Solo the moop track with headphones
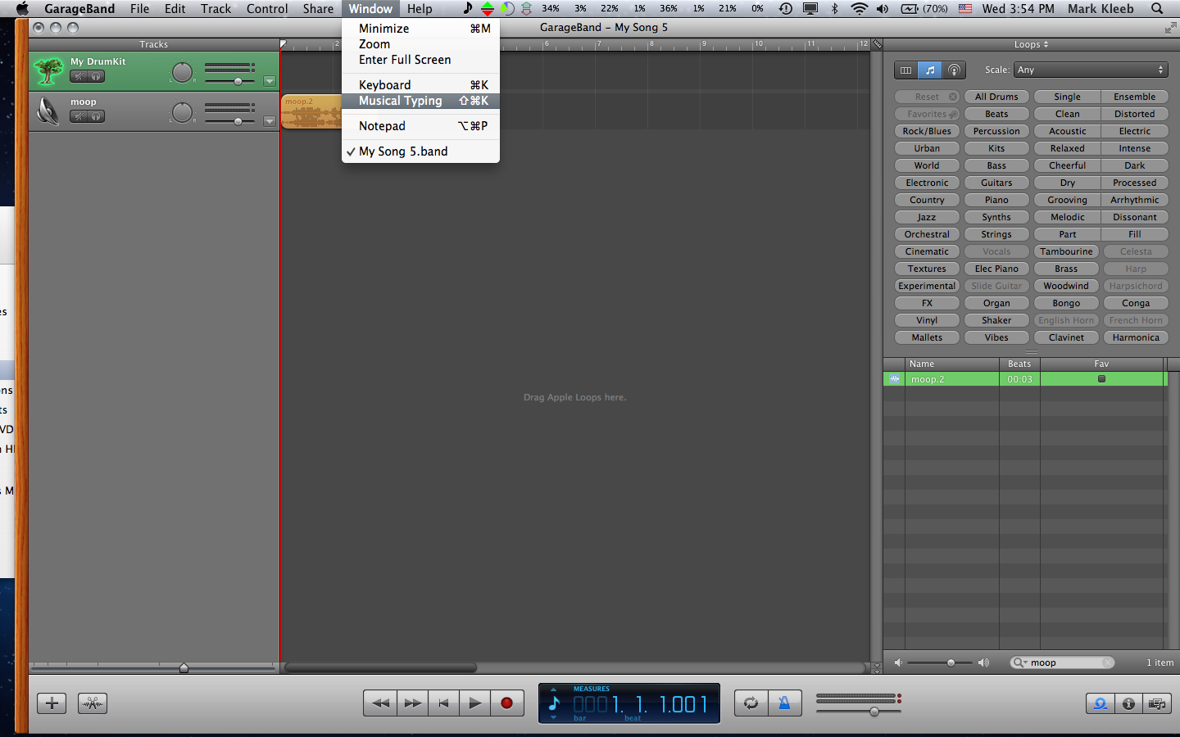The width and height of the screenshot is (1180, 737). [x=96, y=116]
